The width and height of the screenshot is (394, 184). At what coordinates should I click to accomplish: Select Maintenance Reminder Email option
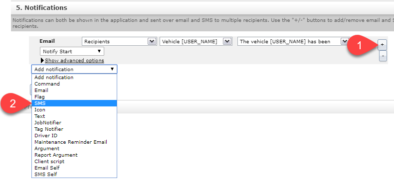coord(74,142)
